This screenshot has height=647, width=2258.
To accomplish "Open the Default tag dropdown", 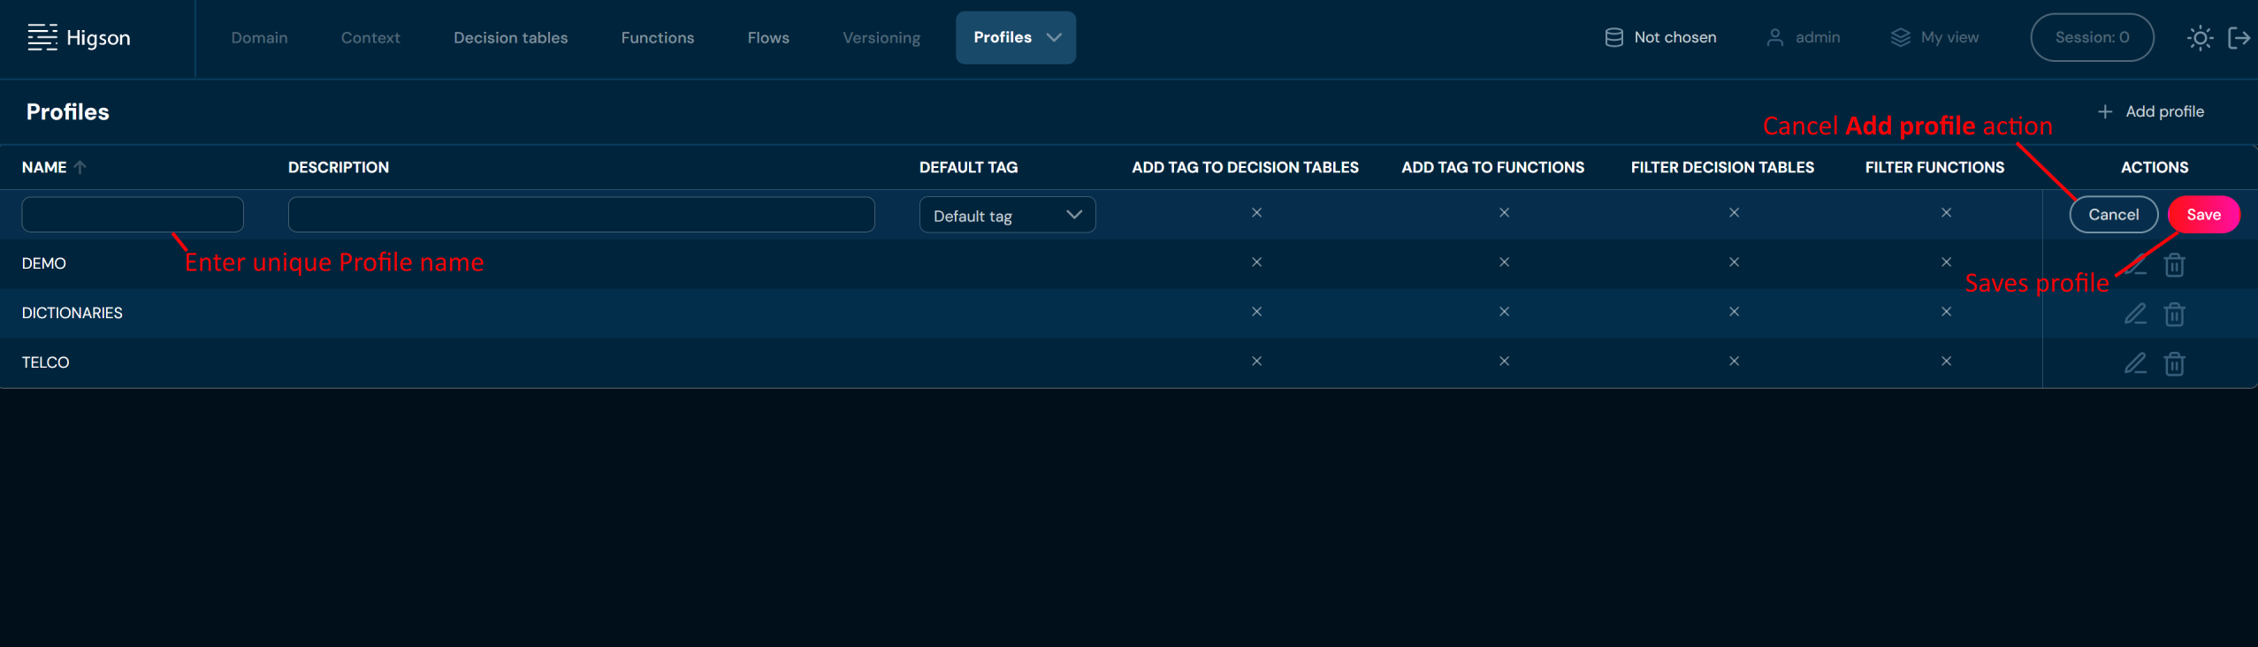I will point(1007,216).
